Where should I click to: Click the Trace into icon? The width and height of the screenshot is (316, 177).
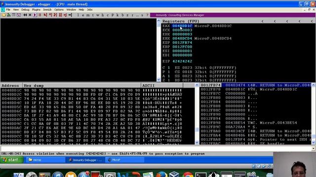pyautogui.click(x=55, y=15)
